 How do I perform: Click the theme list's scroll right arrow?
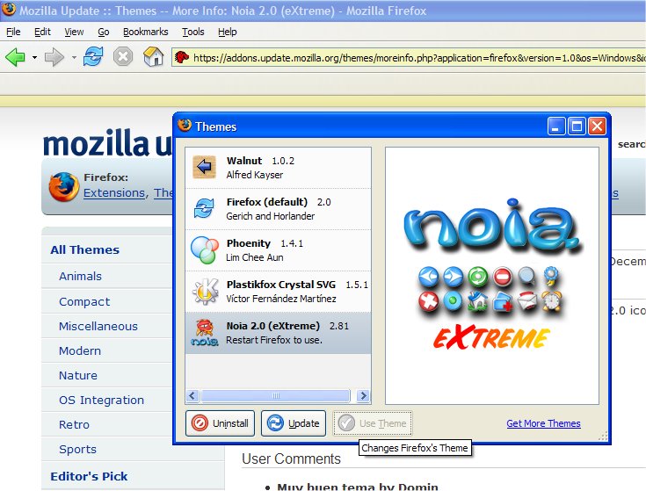[363, 396]
